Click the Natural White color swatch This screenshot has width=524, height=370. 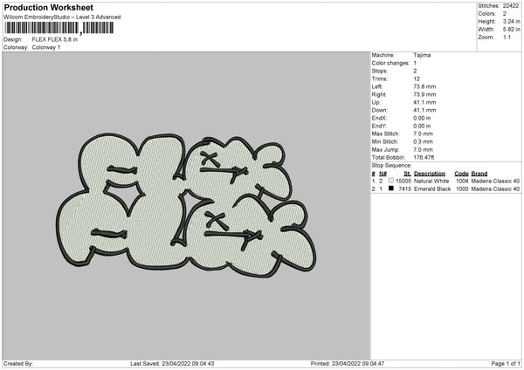[390, 181]
